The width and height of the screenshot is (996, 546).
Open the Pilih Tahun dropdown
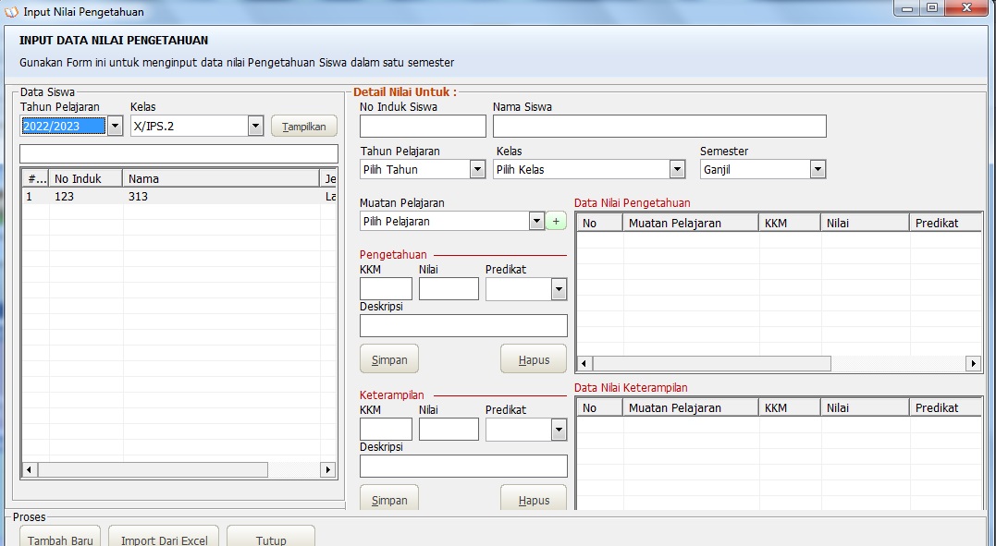[477, 170]
